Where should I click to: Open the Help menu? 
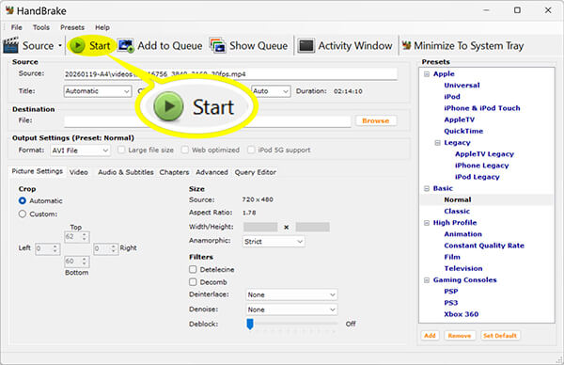[102, 27]
